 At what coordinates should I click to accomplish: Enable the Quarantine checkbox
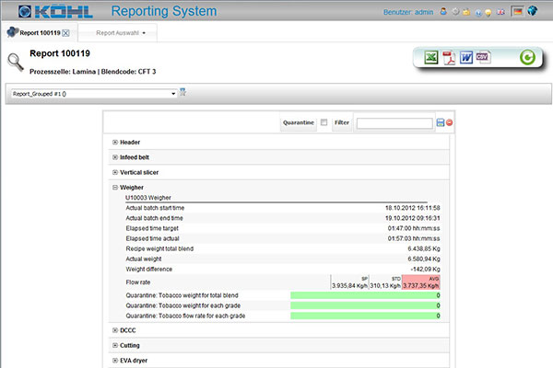point(323,123)
